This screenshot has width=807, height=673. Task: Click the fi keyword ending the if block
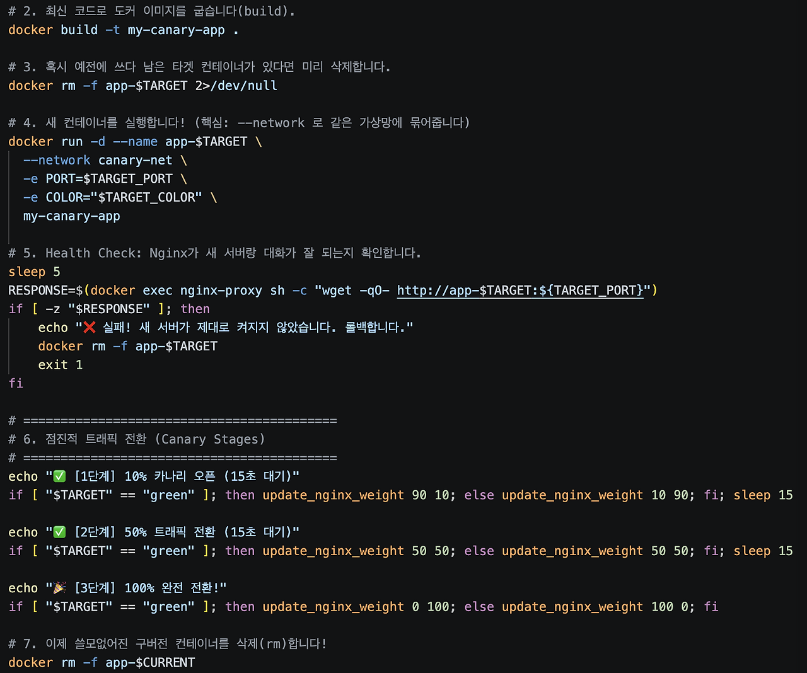(16, 383)
